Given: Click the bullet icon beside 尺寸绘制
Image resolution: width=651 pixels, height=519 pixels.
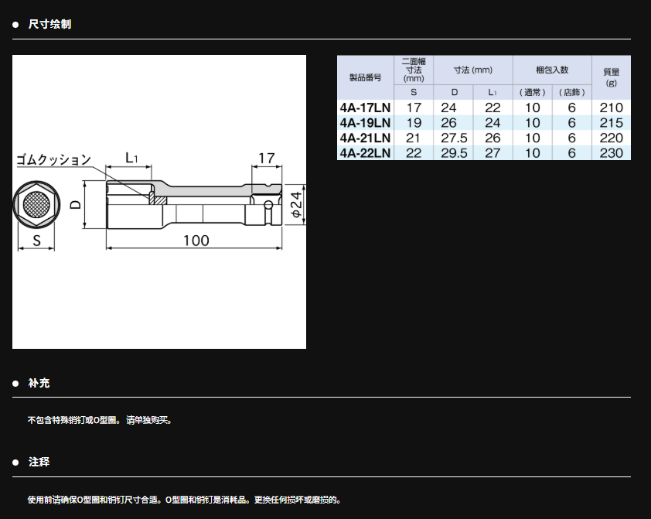Looking at the screenshot, I should coord(15,25).
